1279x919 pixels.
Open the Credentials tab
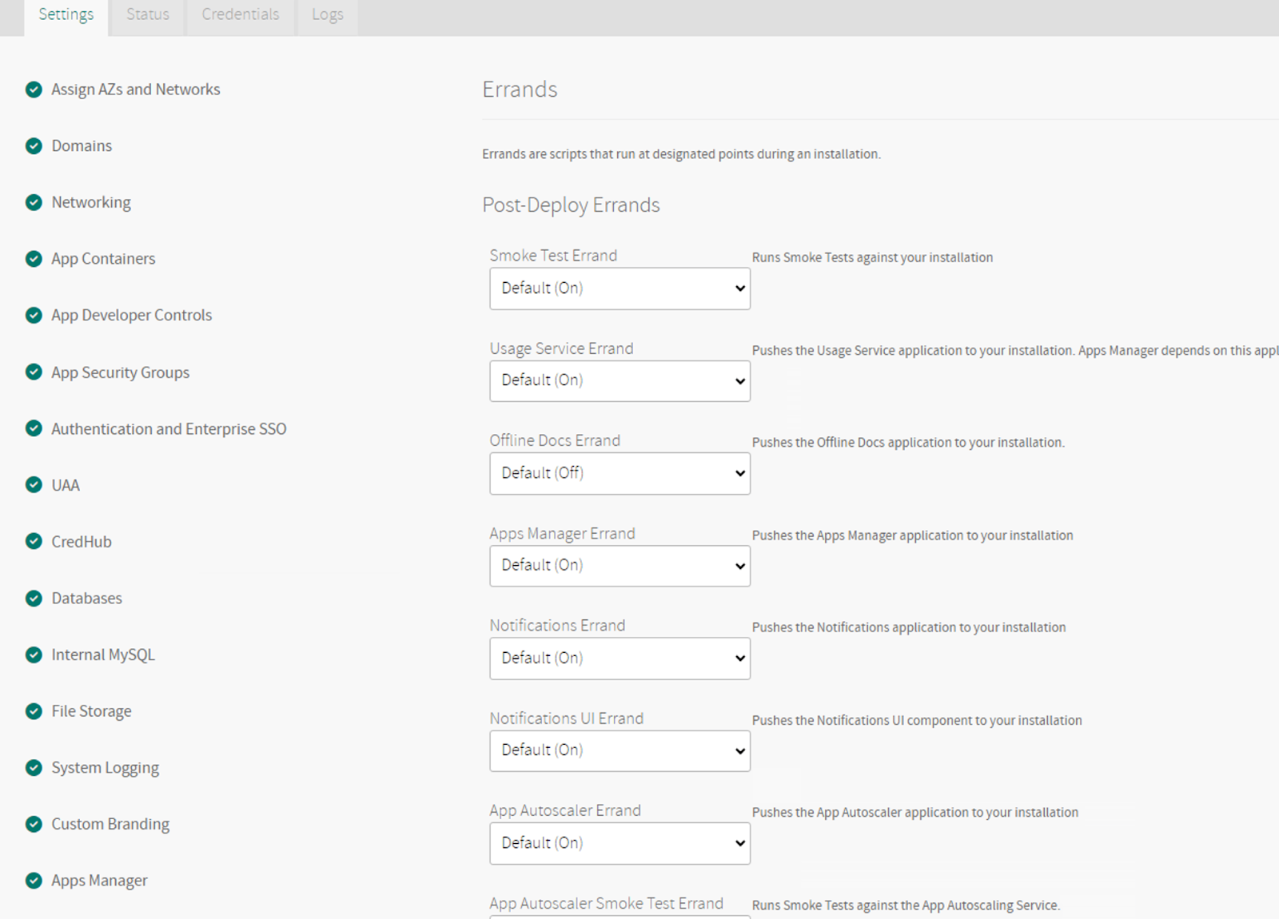(x=241, y=15)
